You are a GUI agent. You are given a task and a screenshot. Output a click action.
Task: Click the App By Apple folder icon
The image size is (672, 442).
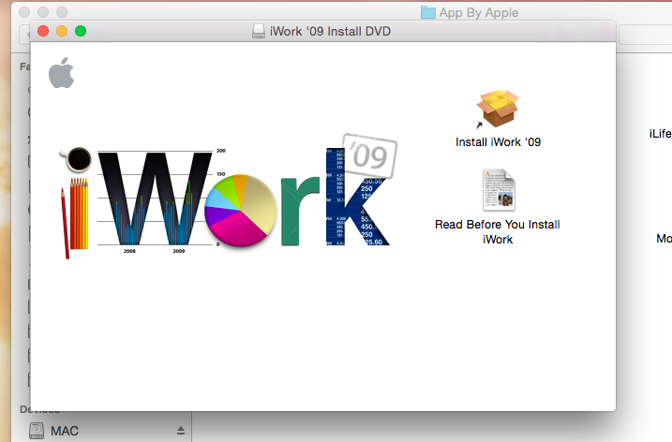point(428,12)
